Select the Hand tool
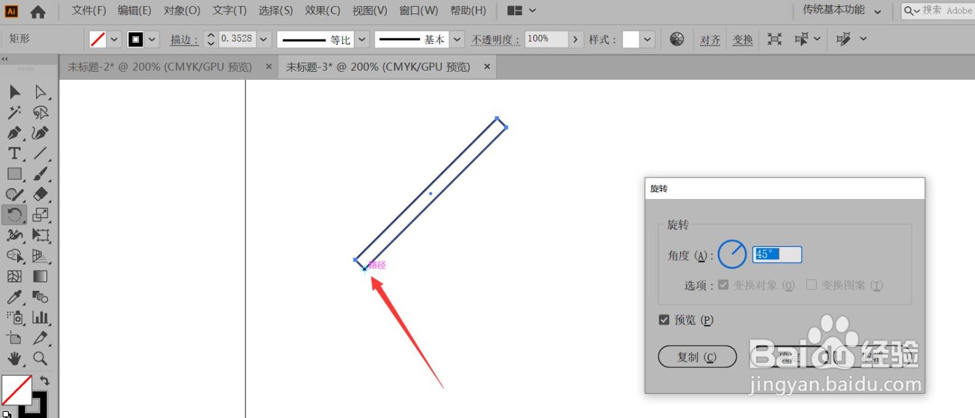This screenshot has height=418, width=975. [x=15, y=358]
